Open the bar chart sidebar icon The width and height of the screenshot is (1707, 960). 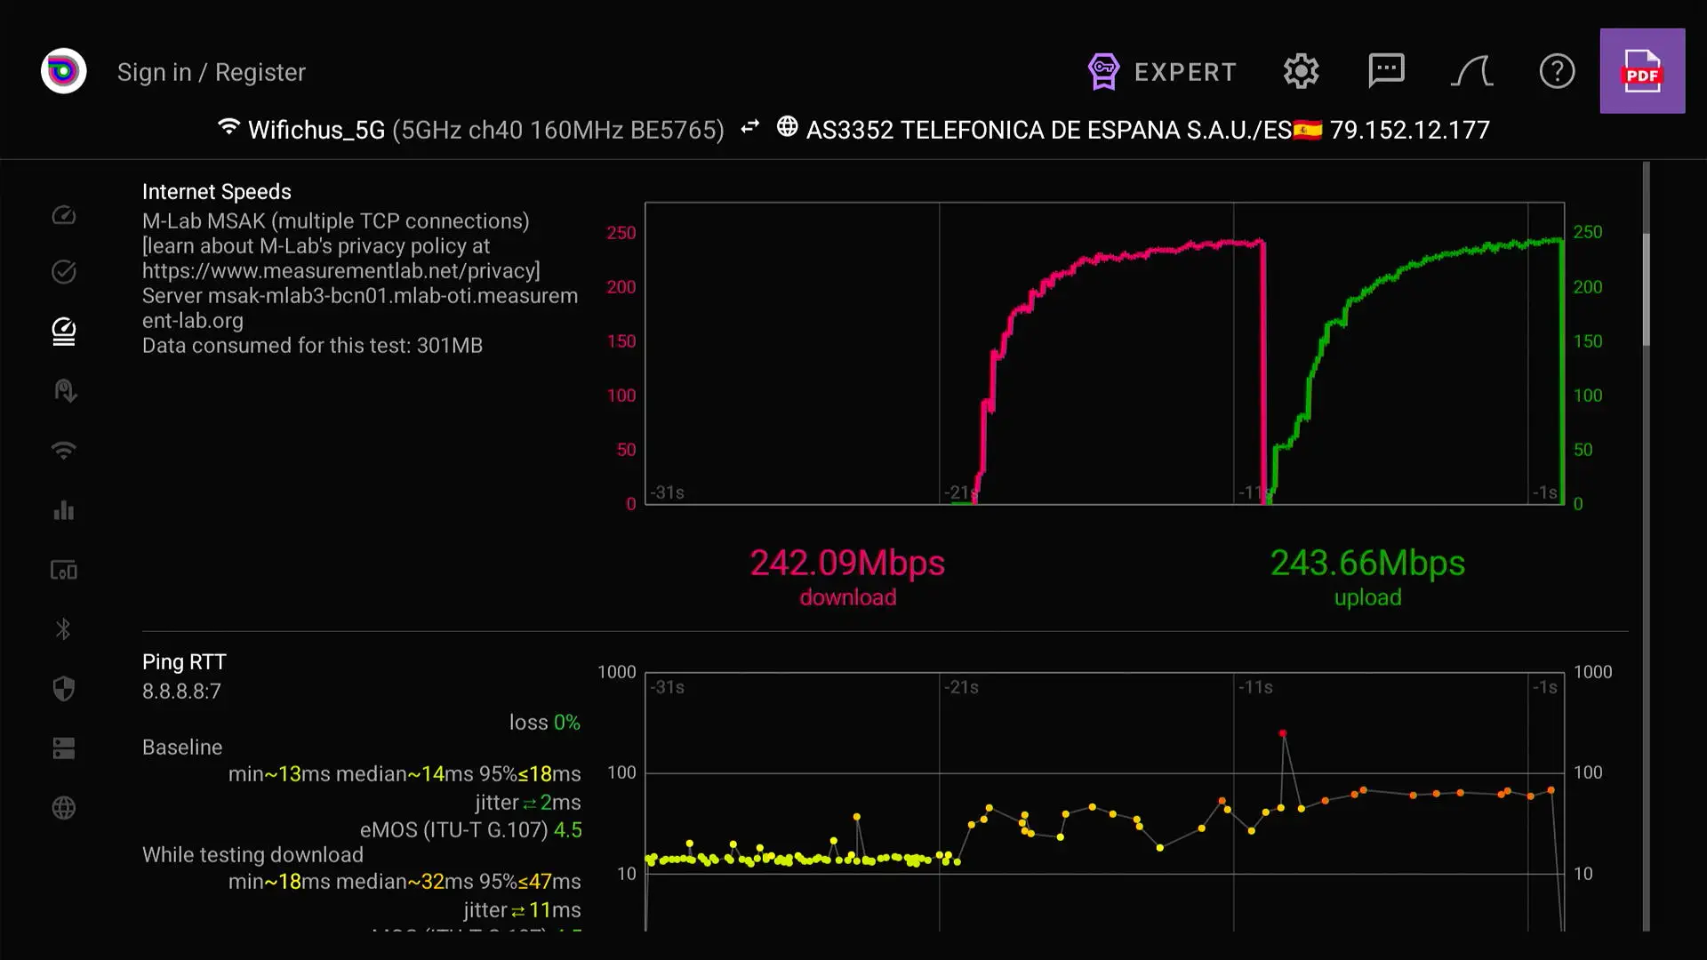coord(64,510)
